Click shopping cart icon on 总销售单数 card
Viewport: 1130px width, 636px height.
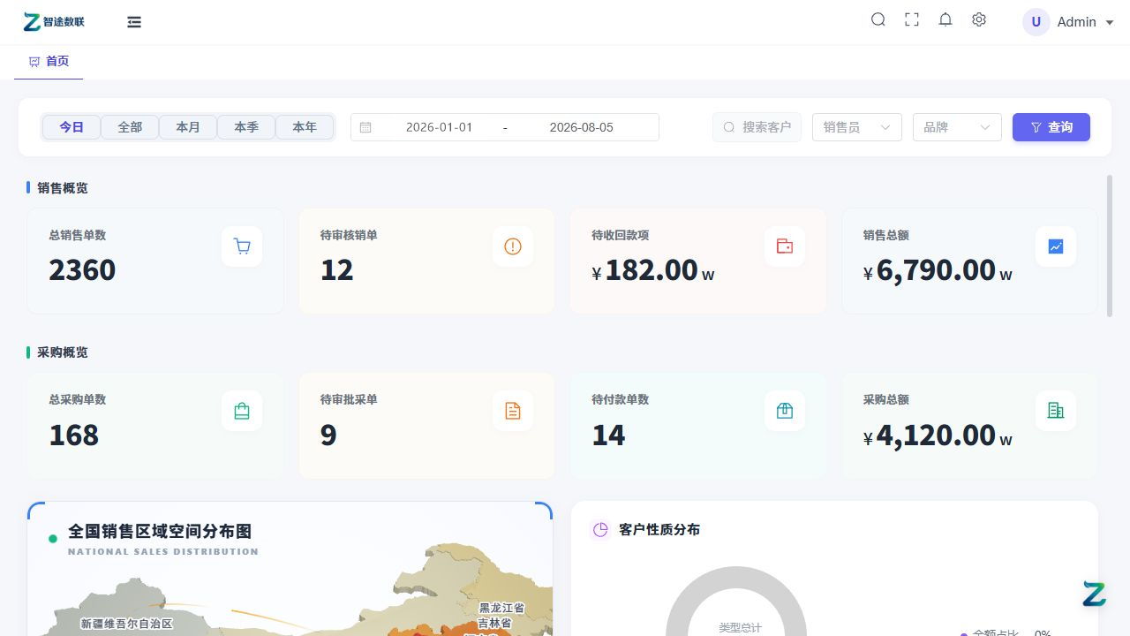242,246
